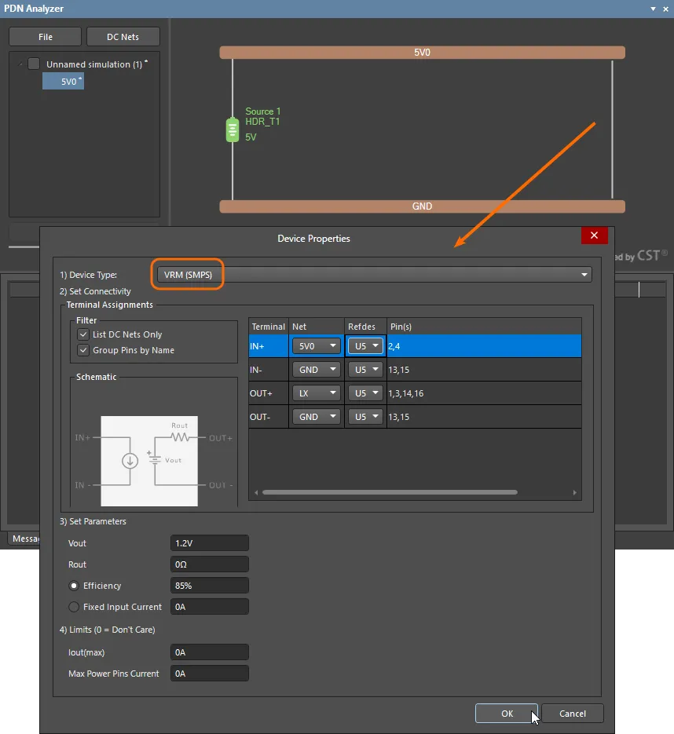
Task: Open the Device Type VRM (SMPS) dropdown
Action: click(x=375, y=275)
